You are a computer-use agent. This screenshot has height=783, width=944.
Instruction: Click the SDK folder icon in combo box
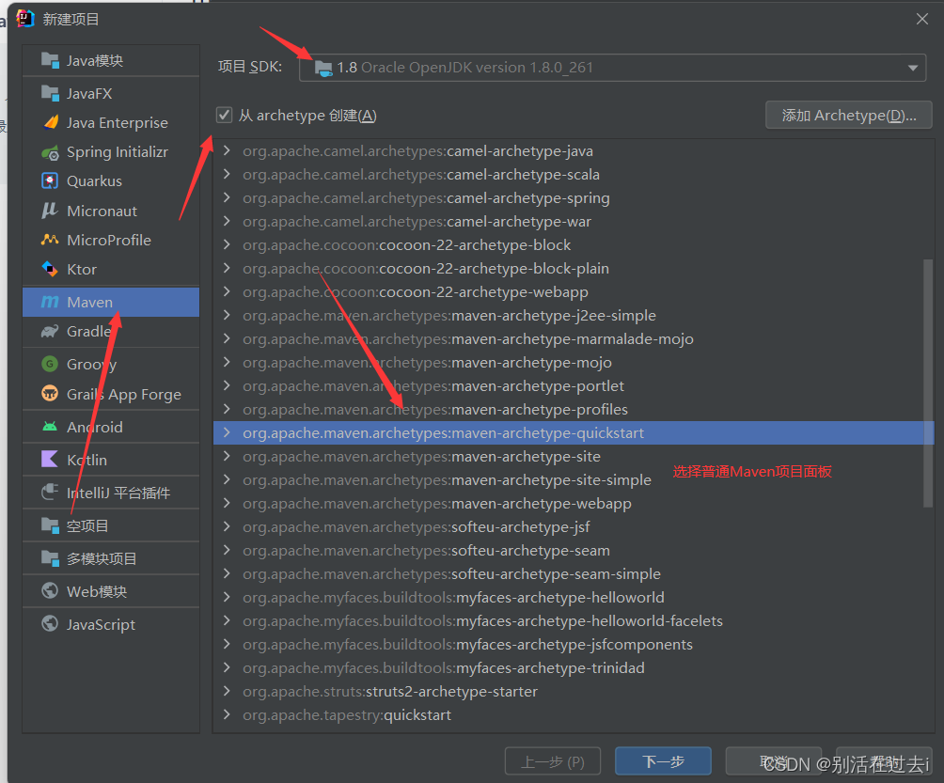click(323, 68)
